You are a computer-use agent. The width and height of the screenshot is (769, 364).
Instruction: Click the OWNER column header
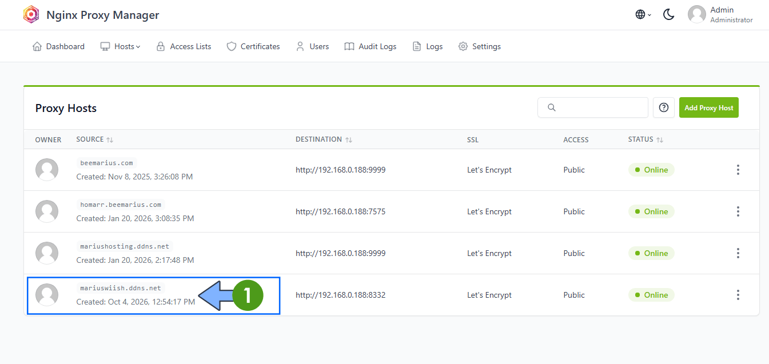click(x=48, y=139)
